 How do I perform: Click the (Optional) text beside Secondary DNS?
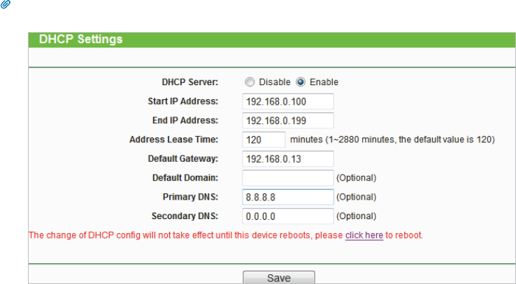click(x=356, y=216)
